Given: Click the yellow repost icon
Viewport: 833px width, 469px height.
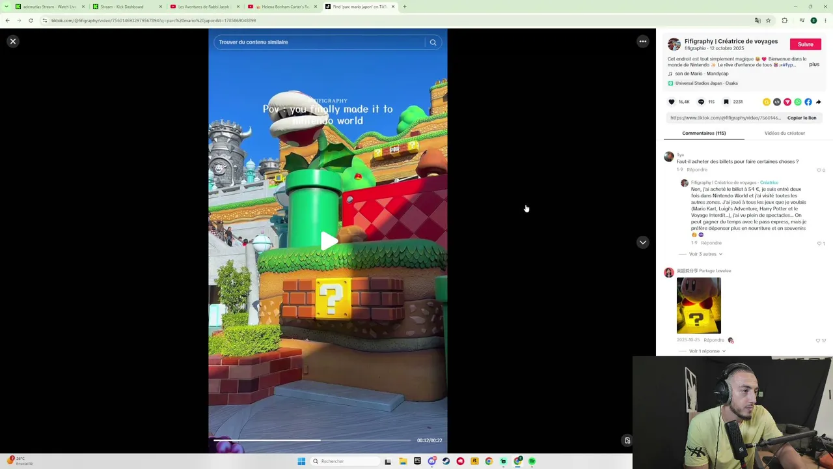Looking at the screenshot, I should pos(767,102).
